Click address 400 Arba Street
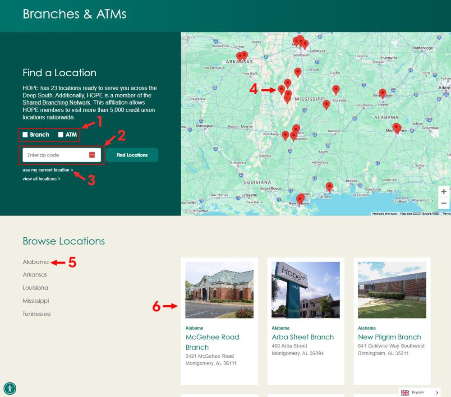Image resolution: width=451 pixels, height=397 pixels. click(290, 346)
